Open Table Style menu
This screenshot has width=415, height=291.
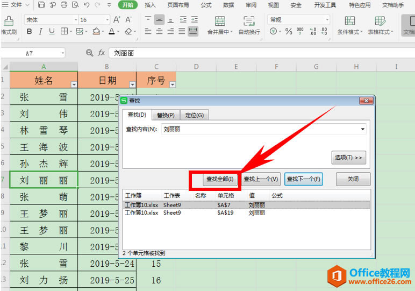pos(381,25)
